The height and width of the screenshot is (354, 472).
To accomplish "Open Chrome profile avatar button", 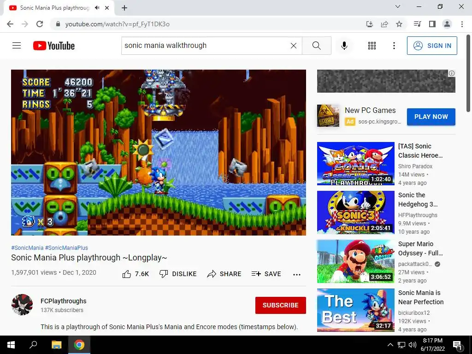I will coord(447,24).
